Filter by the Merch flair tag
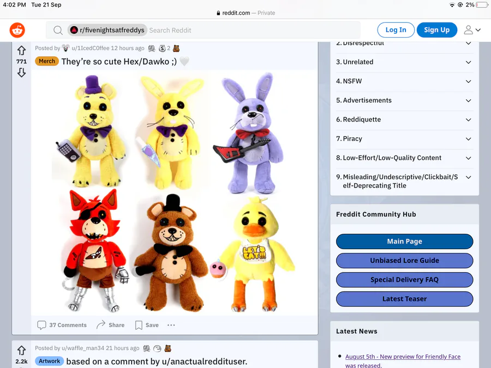Viewport: 491px width, 368px height. [x=47, y=61]
